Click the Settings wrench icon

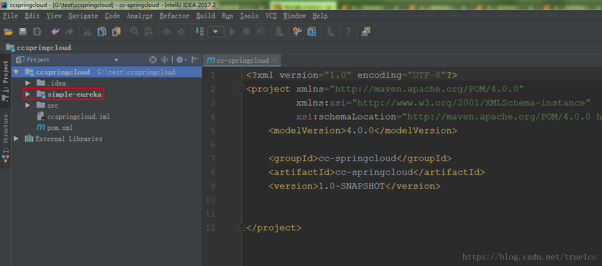tap(297, 31)
